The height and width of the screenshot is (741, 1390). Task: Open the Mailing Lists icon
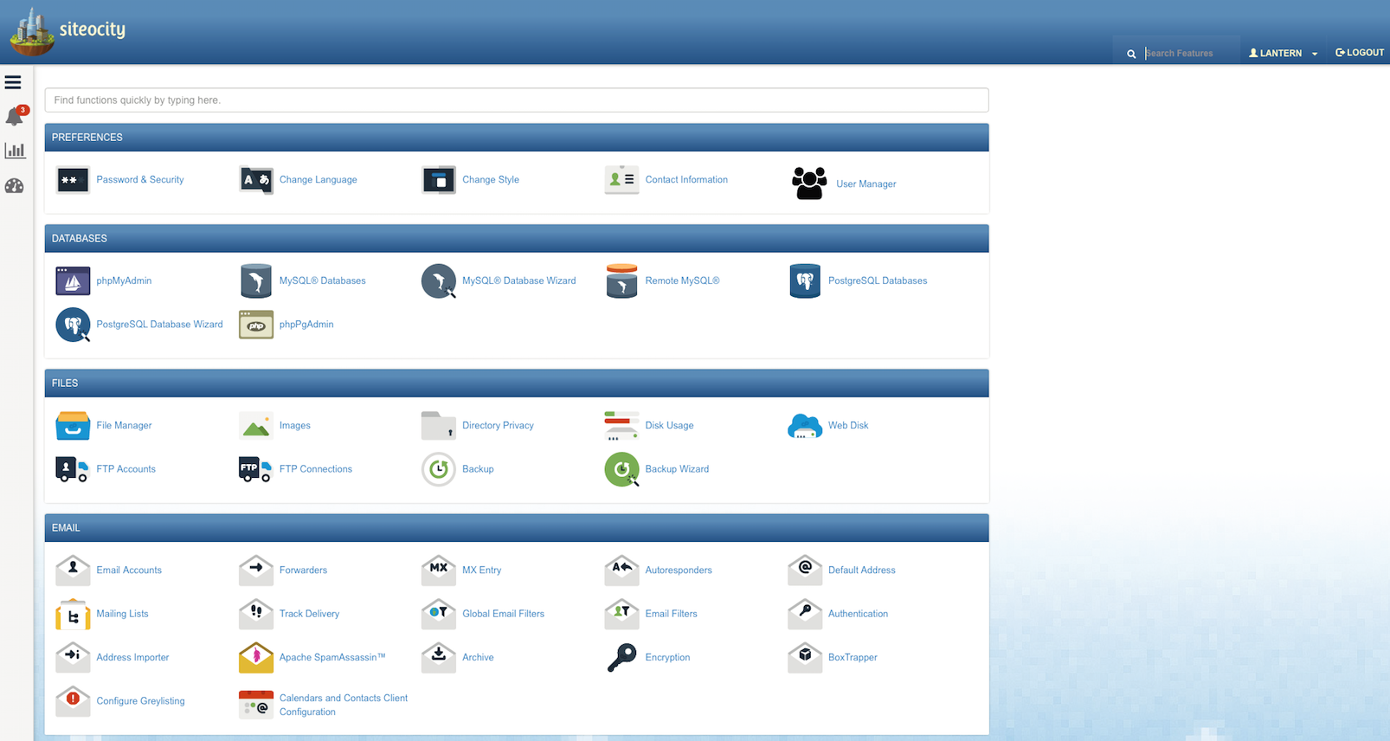[x=73, y=614]
